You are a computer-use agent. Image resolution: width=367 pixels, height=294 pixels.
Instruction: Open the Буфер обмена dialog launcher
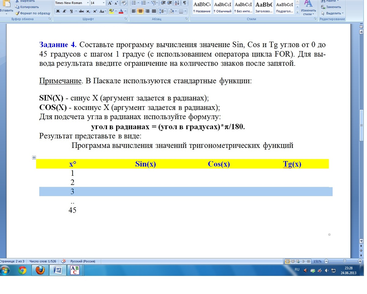tap(50, 19)
